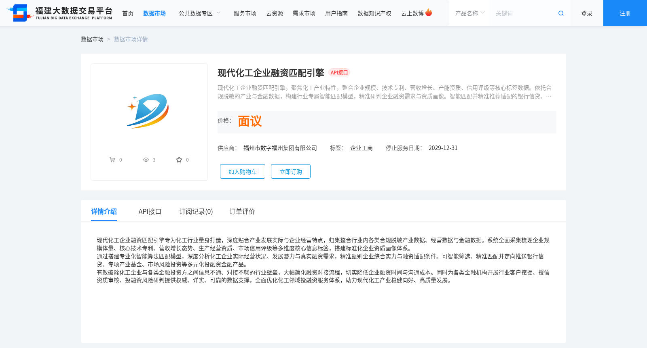The height and width of the screenshot is (348, 647).
Task: Click the 数据市场详情 breadcrumb text
Action: (x=131, y=39)
